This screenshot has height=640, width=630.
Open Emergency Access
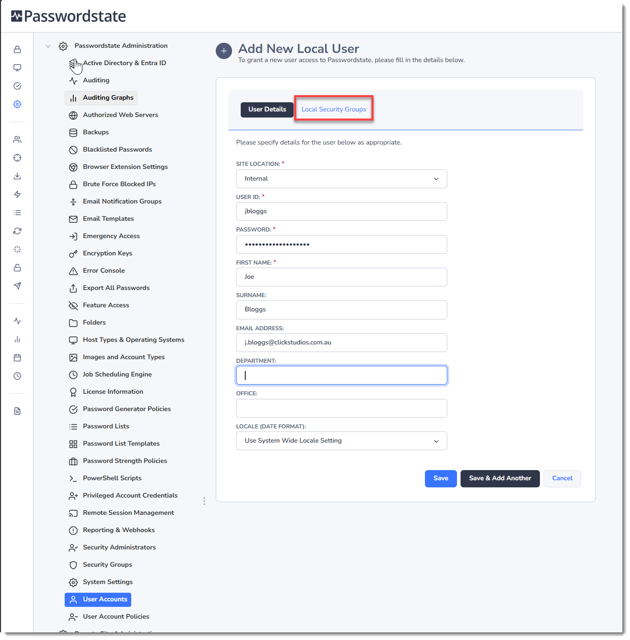pos(111,236)
